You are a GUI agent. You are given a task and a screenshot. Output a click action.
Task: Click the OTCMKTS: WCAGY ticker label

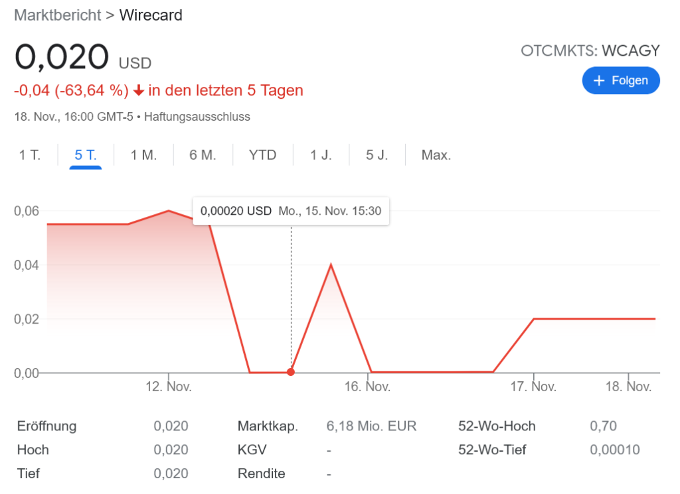click(x=590, y=50)
